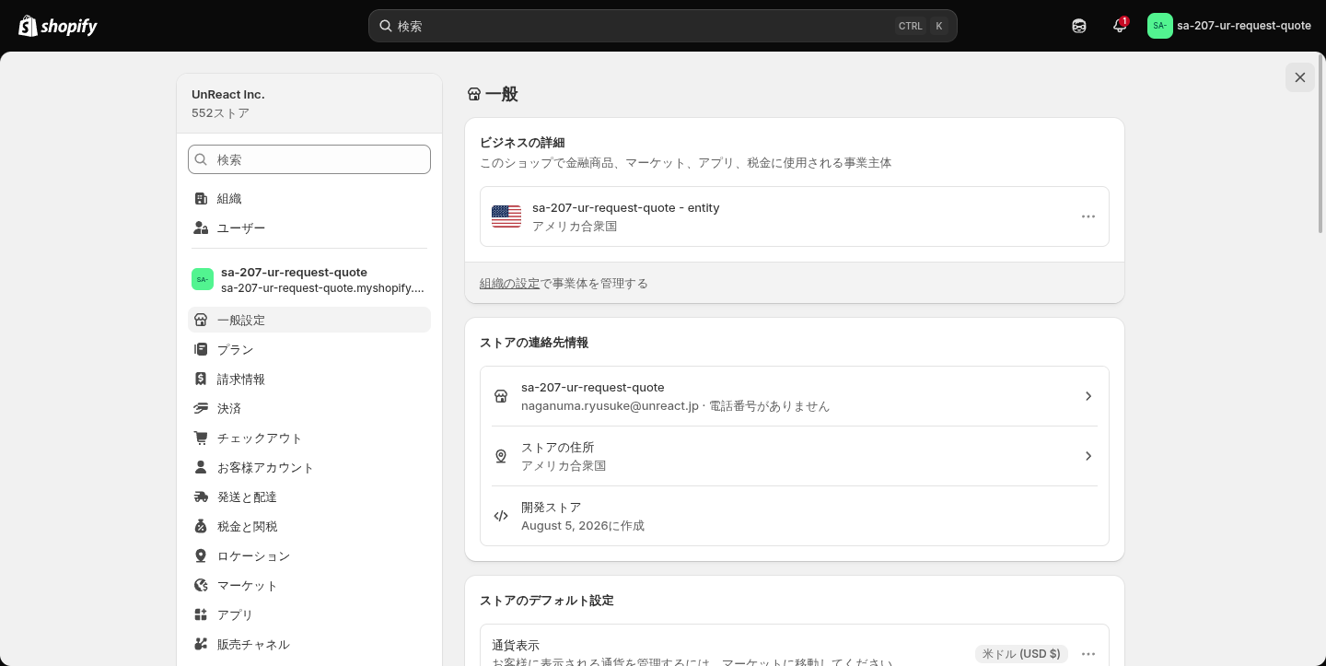
Task: Click the チェックアウト cart icon
Action: pyautogui.click(x=201, y=438)
